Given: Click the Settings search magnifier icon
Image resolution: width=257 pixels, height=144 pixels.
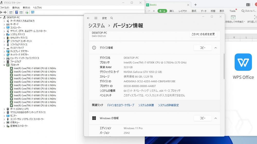Looking at the screenshot, I should click(x=112, y=18).
